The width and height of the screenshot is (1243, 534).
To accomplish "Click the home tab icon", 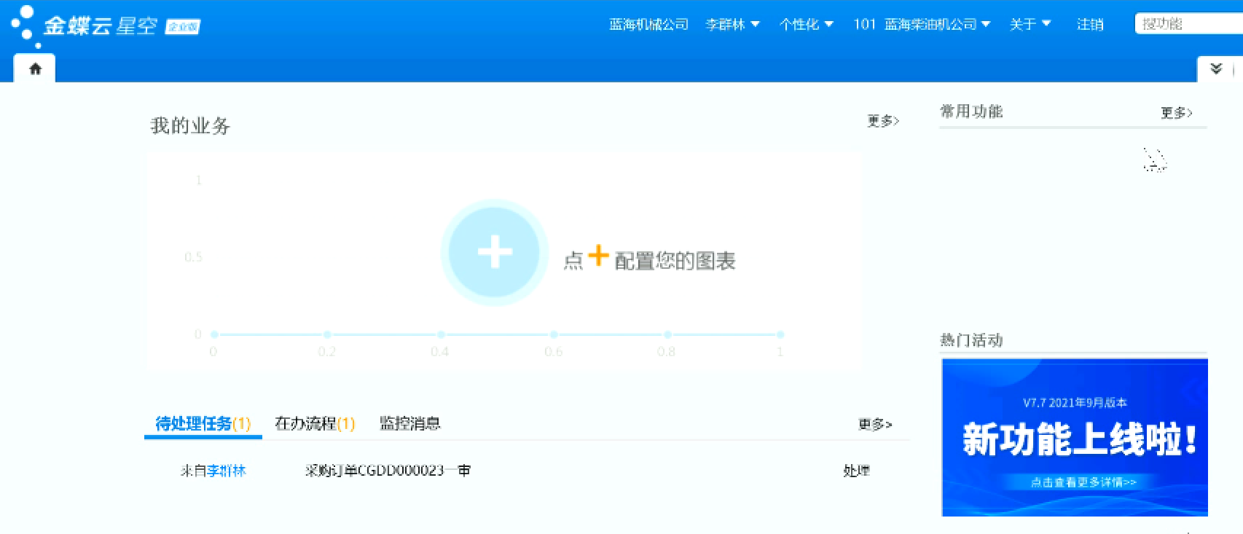I will (35, 69).
